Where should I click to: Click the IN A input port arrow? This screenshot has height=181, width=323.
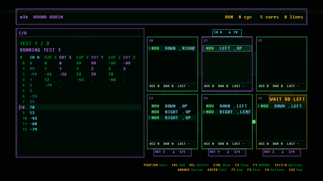point(230,32)
